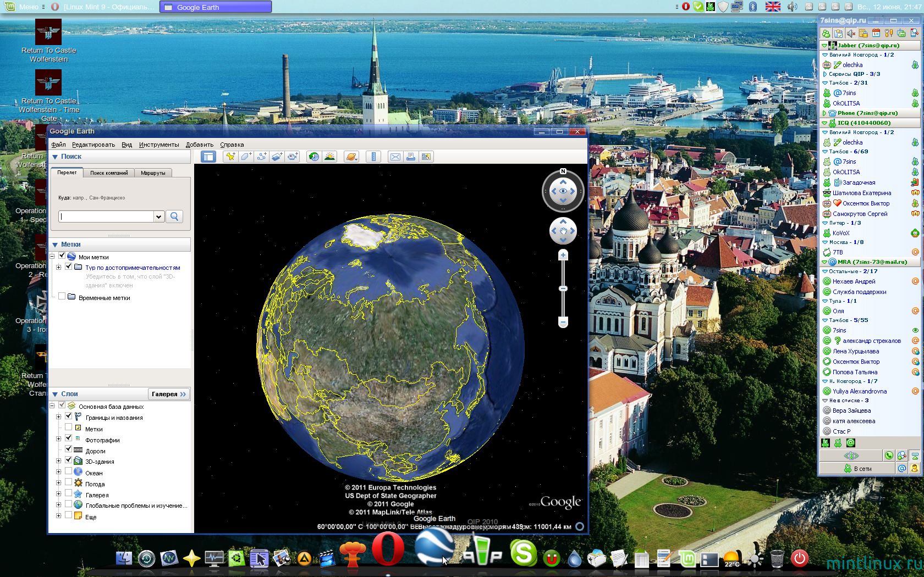The image size is (924, 577).
Task: Select contact Шатилова Екатерина in QIP
Action: coord(861,193)
